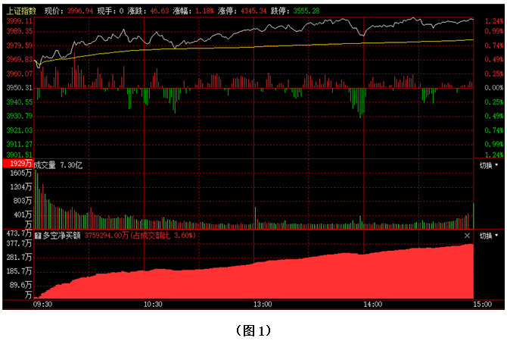Open the 切换 dropdown in the 多空净买额 panel
Screen dimensions: 507x344
pos(488,236)
